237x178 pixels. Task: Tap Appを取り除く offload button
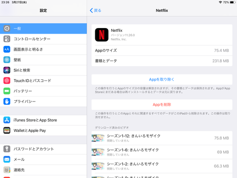pyautogui.click(x=162, y=79)
